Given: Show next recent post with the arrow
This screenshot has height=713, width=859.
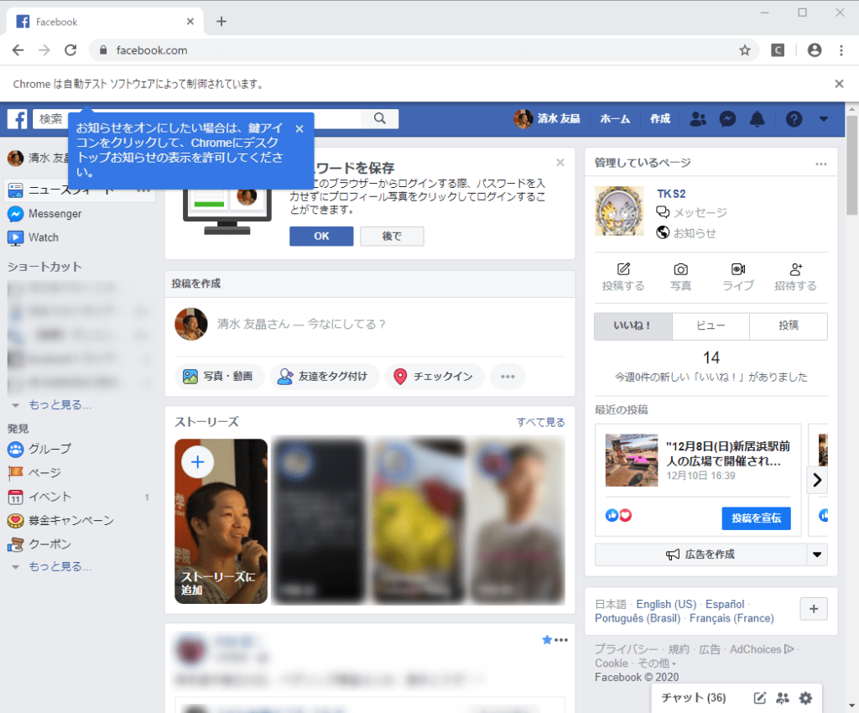Looking at the screenshot, I should click(x=817, y=481).
